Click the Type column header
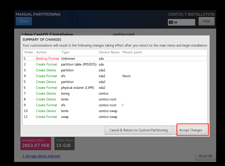225x166 pixels. pyautogui.click(x=79, y=52)
